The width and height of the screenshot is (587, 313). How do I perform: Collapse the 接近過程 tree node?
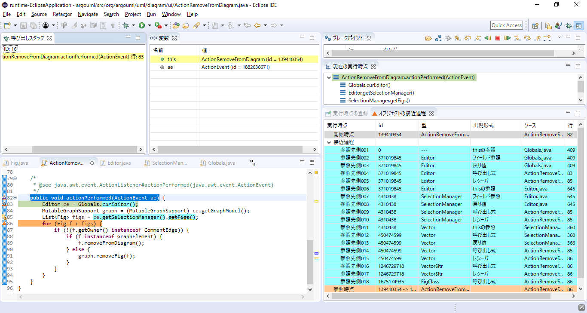pyautogui.click(x=329, y=142)
